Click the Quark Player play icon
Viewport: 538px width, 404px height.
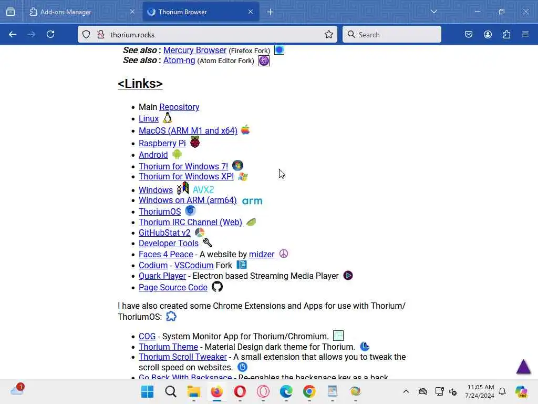pyautogui.click(x=348, y=276)
